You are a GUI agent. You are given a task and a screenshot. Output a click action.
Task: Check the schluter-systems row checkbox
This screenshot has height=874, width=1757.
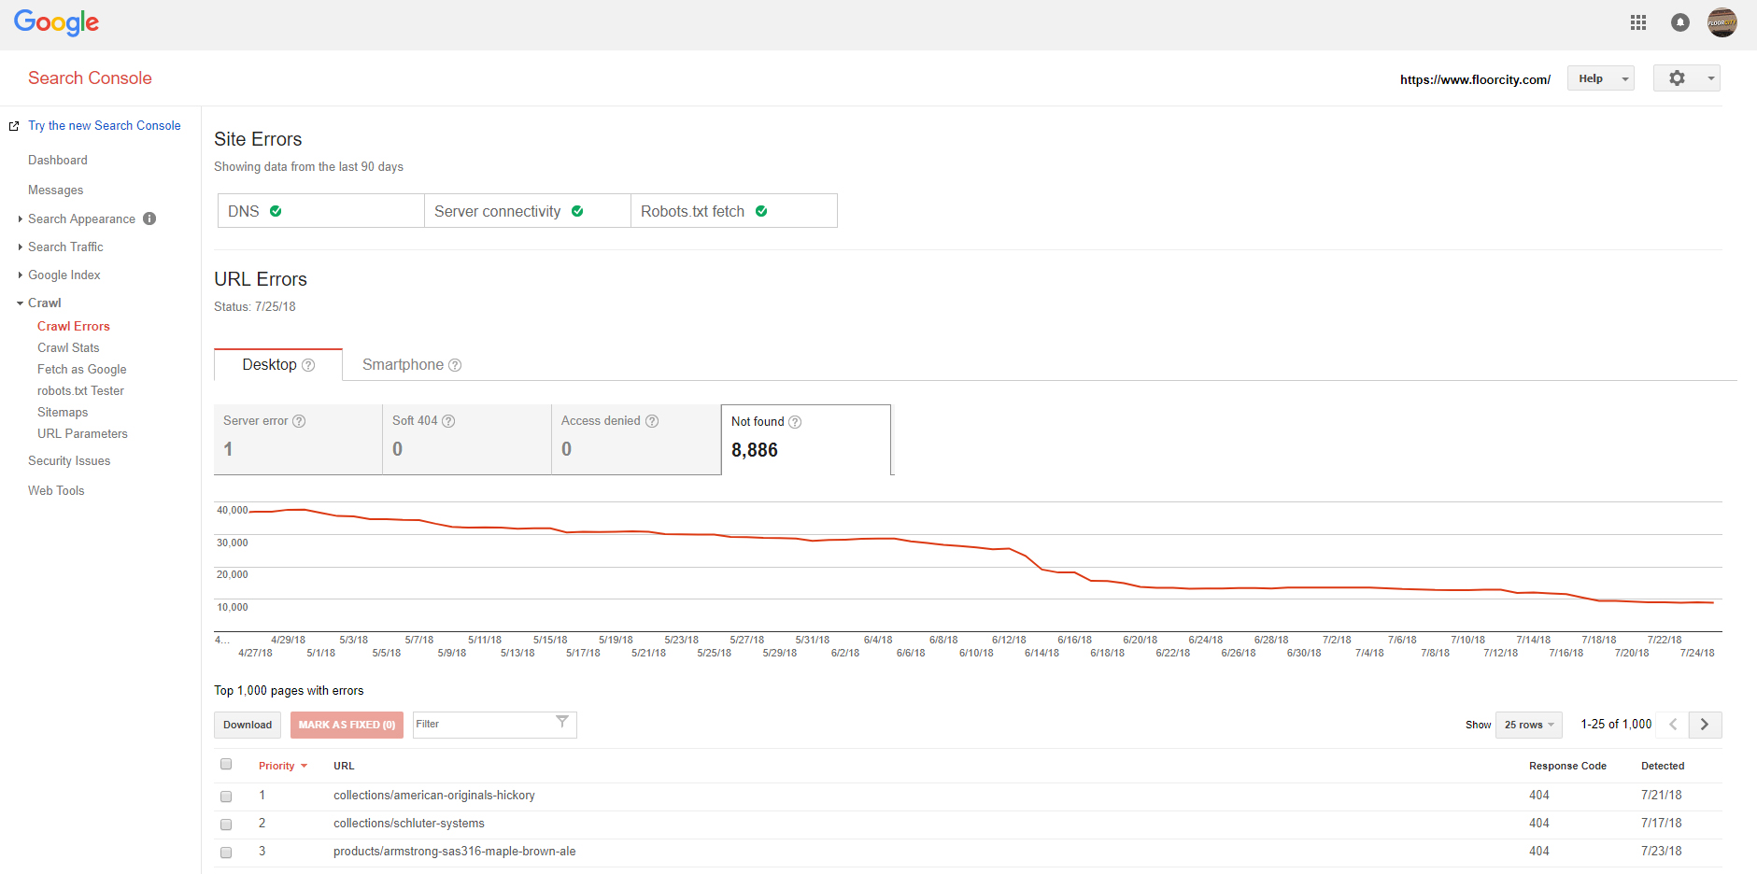(x=226, y=825)
